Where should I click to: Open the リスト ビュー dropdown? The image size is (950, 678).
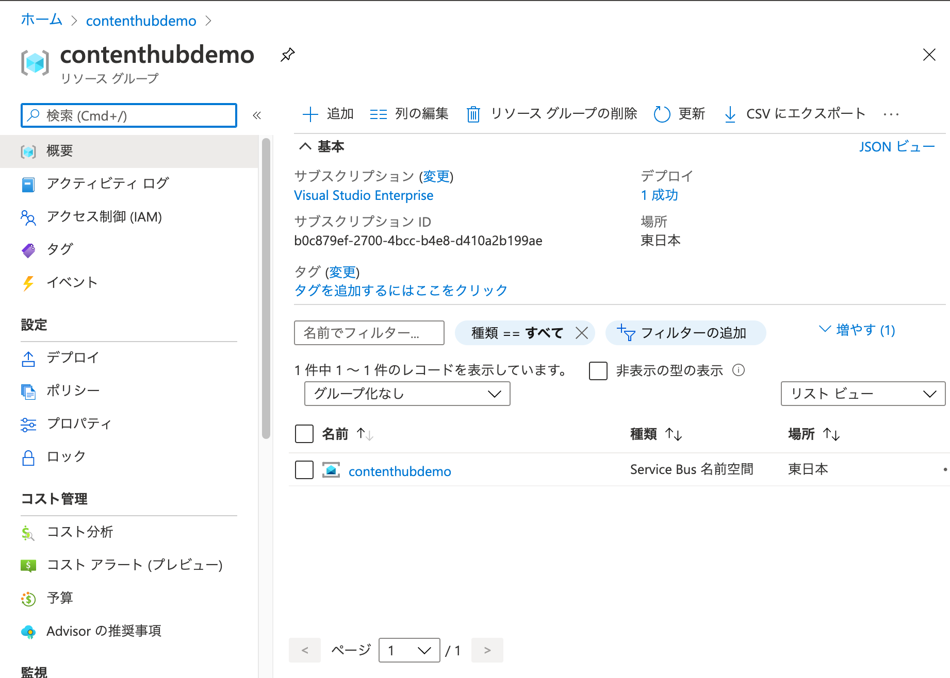(x=863, y=394)
